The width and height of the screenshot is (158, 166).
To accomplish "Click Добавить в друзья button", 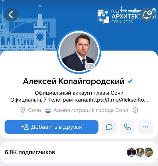I will (x=52, y=127).
